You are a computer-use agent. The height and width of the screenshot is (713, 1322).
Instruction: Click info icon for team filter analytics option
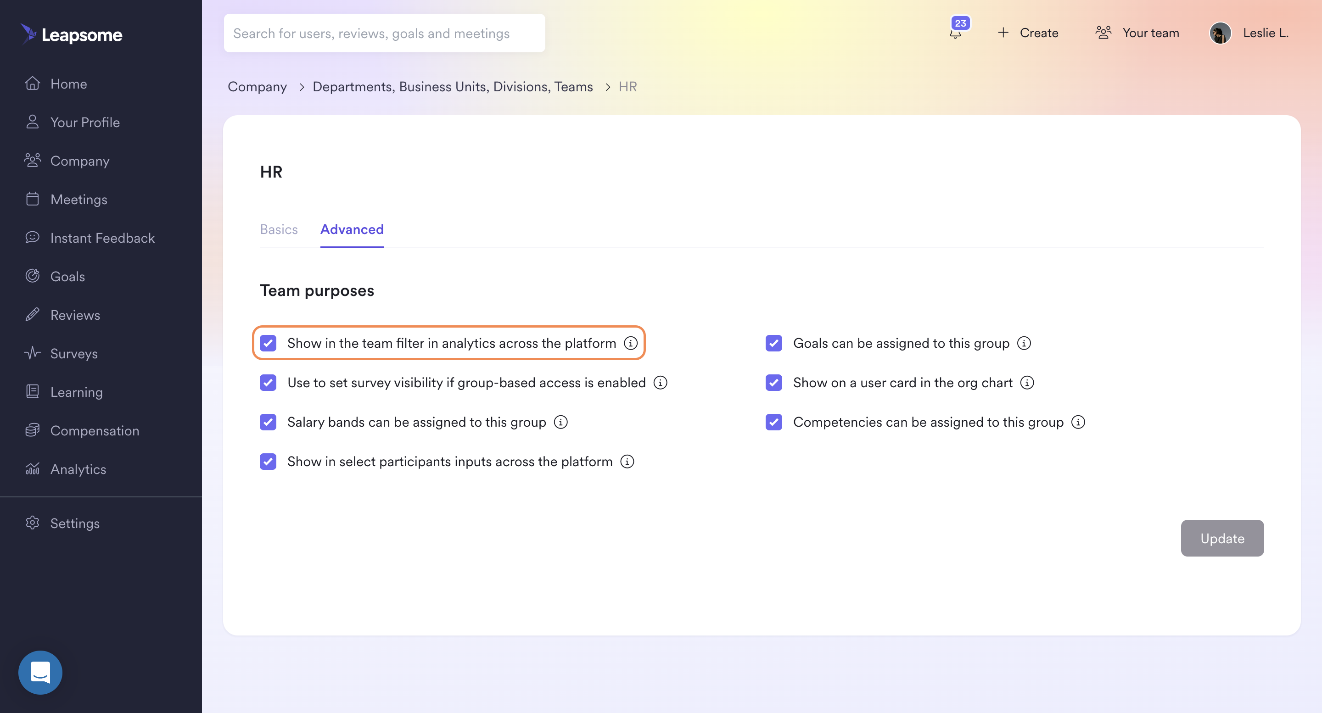(x=631, y=343)
